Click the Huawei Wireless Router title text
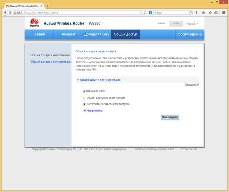This screenshot has height=192, width=229. (64, 24)
